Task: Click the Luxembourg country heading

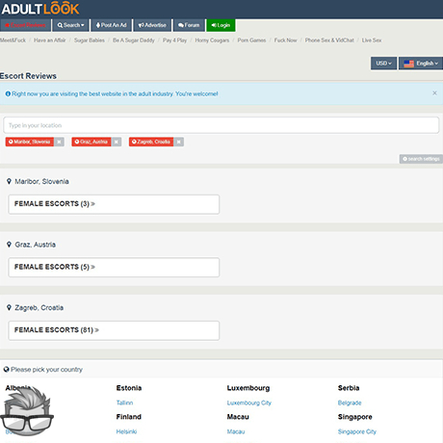Action: 248,388
